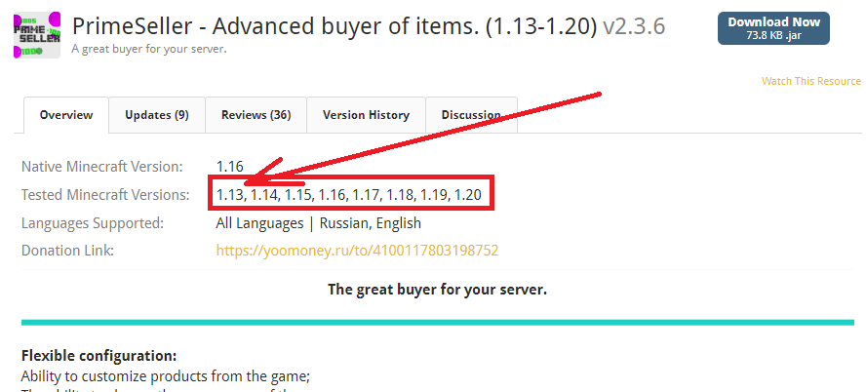Click the native version value 1.16

coord(230,166)
